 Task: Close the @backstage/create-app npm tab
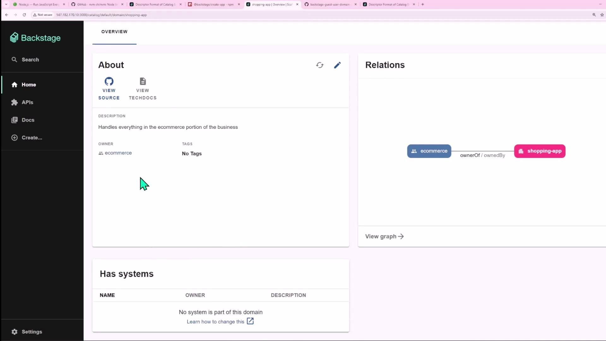click(x=239, y=4)
